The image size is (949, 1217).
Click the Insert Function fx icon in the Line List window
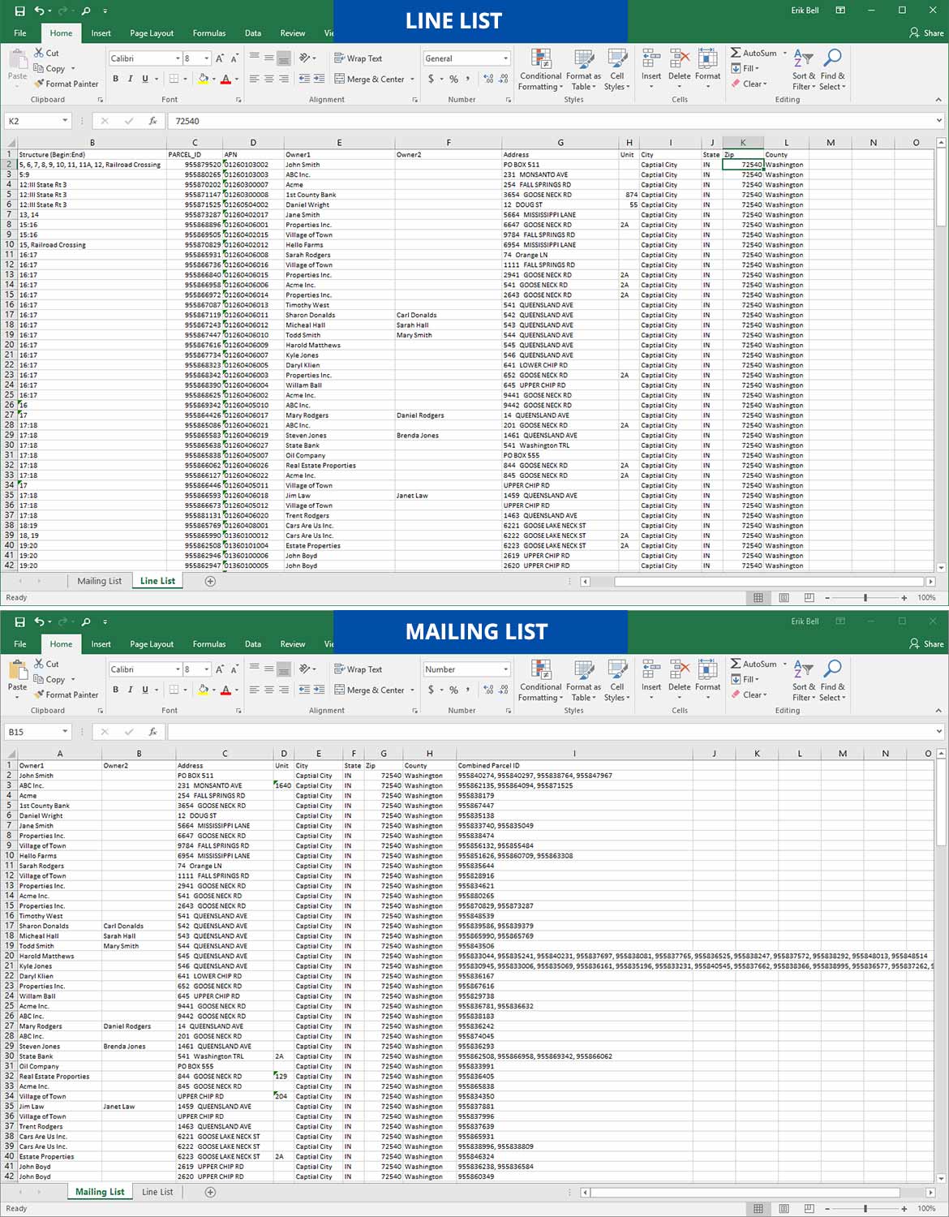(x=152, y=121)
